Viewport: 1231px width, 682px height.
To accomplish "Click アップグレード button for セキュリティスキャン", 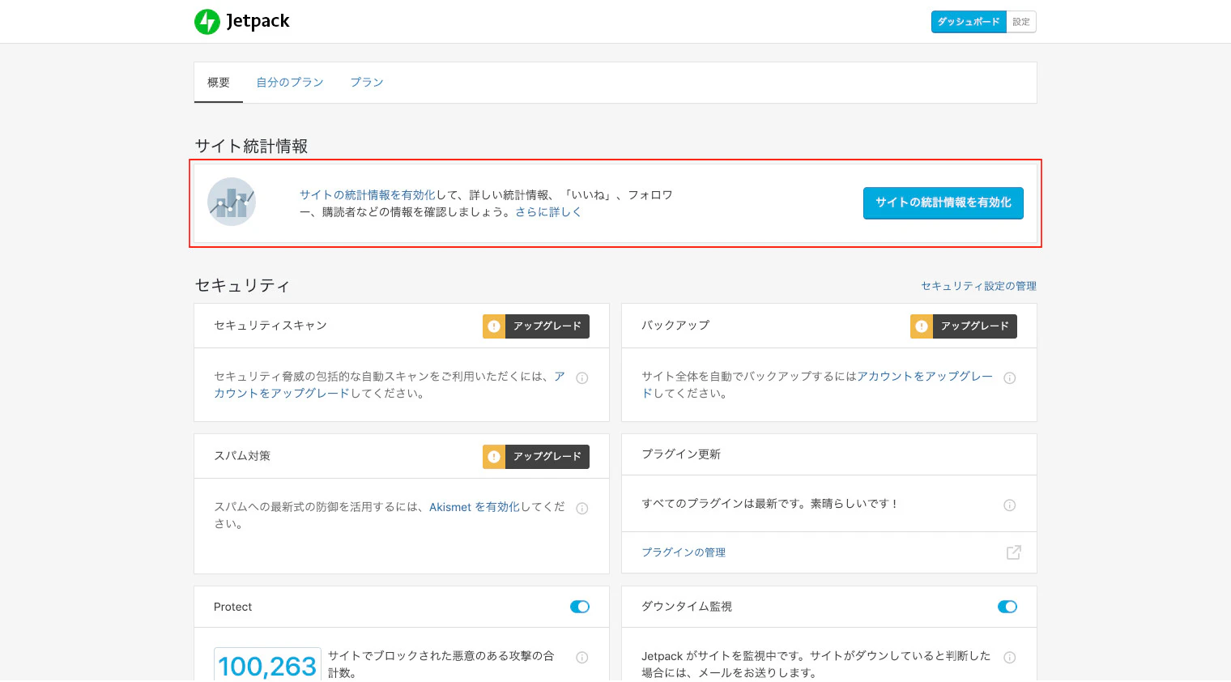I will [536, 326].
